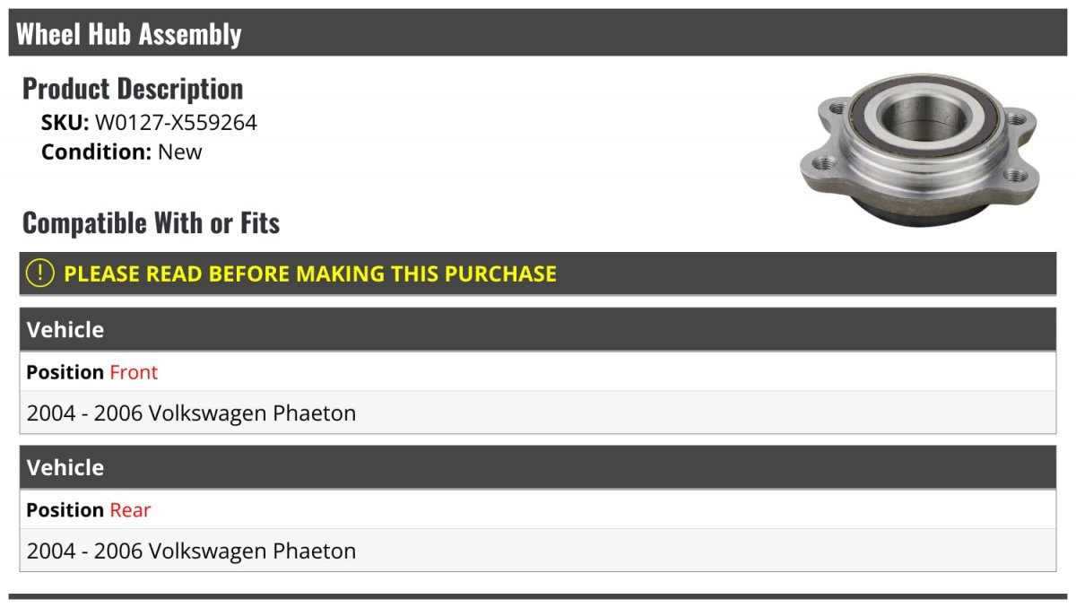Screen dimensions: 1076x608
Task: Click the Wheel Hub Assembly header
Action: point(538,33)
